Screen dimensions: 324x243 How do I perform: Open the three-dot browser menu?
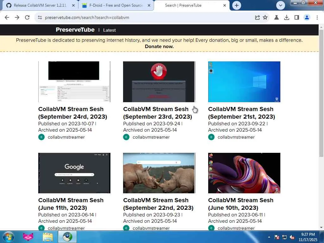[x=317, y=18]
